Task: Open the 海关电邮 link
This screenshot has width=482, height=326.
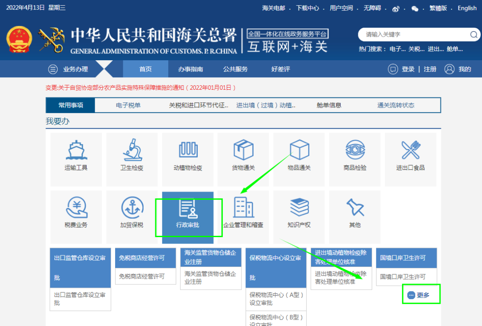Action: [x=274, y=8]
